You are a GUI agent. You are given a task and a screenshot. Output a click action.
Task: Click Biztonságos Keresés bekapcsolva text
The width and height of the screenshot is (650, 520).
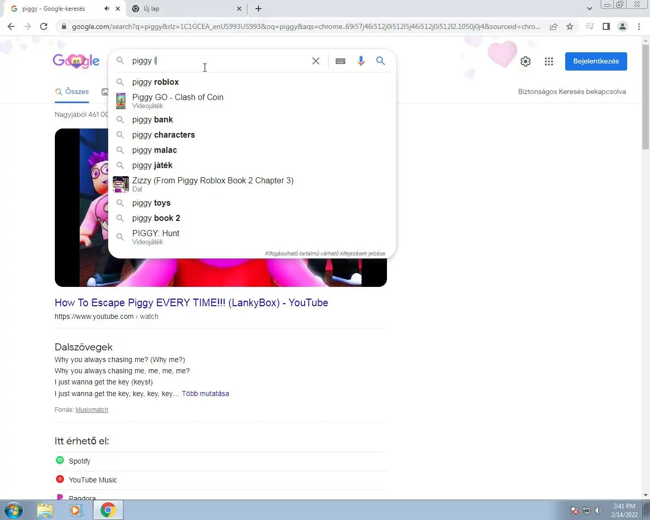tap(572, 92)
